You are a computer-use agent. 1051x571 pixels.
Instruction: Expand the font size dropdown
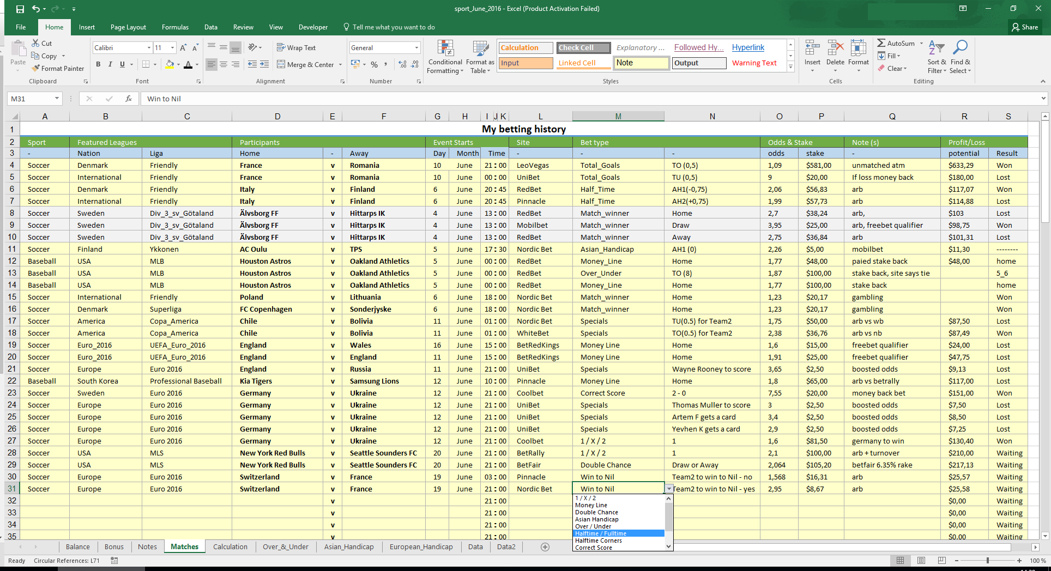173,48
